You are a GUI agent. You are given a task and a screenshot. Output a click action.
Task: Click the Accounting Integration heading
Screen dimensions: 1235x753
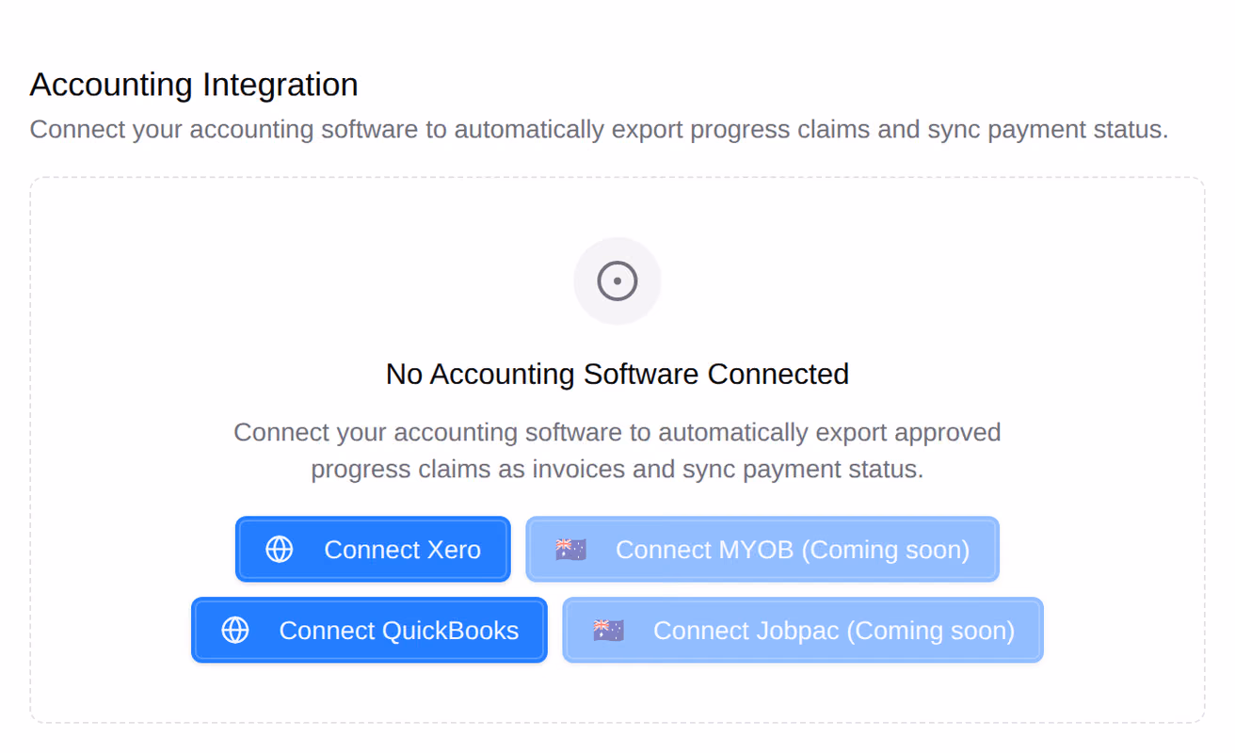194,85
